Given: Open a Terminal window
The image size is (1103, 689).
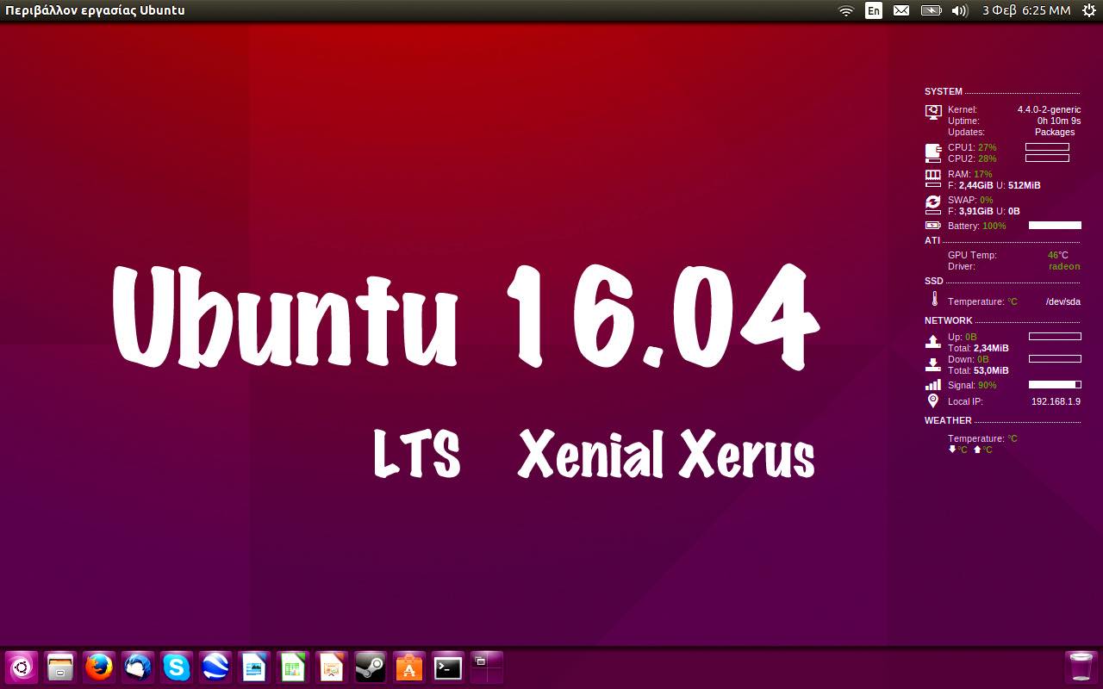Looking at the screenshot, I should tap(447, 666).
